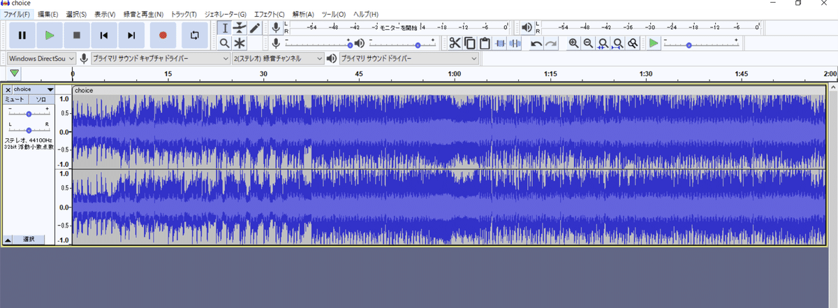Open the record meter microphone options

pos(276,28)
